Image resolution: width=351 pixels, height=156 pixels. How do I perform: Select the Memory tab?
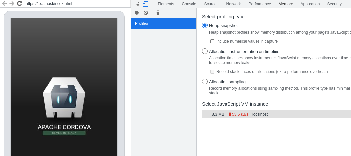click(x=286, y=4)
